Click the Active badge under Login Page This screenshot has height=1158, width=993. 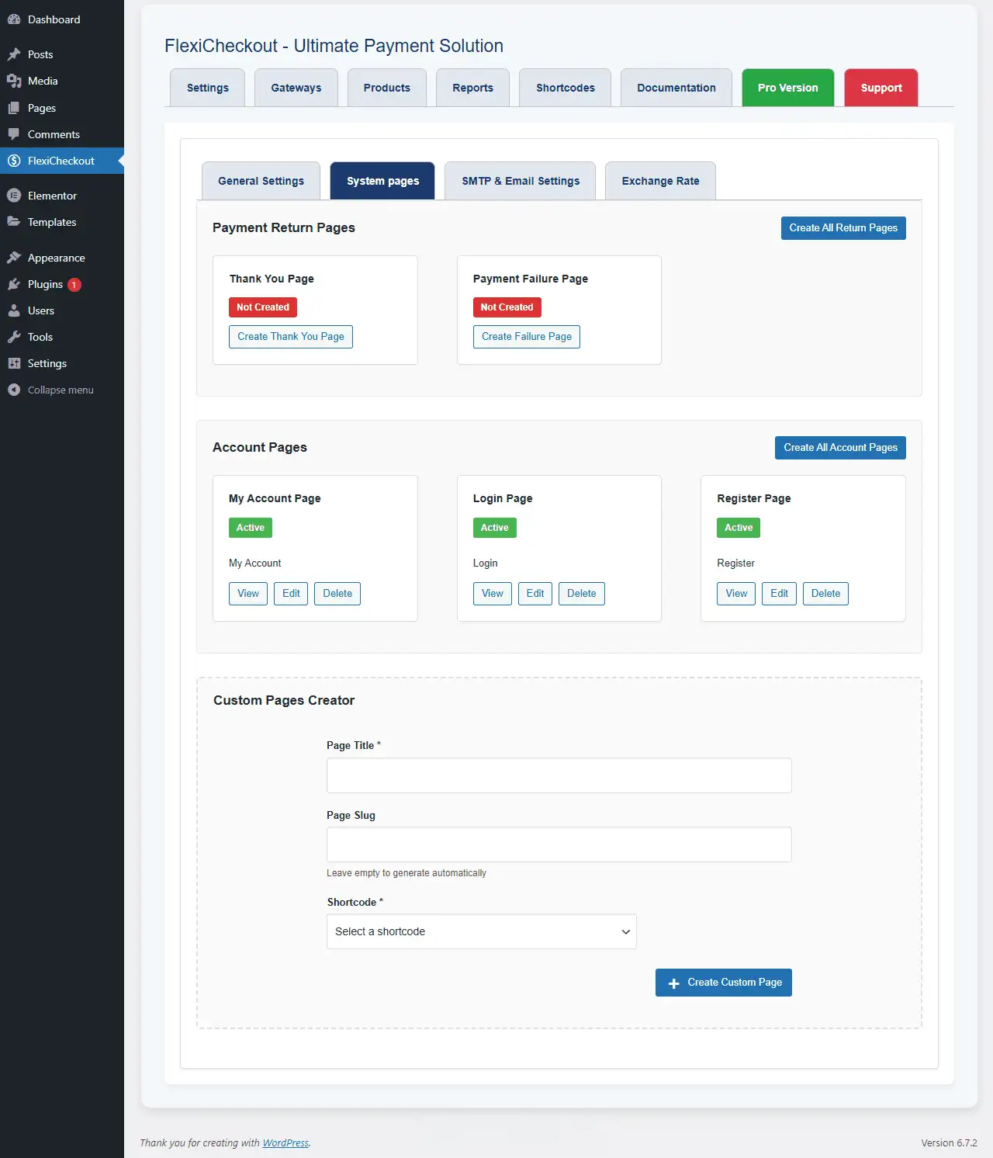(494, 528)
